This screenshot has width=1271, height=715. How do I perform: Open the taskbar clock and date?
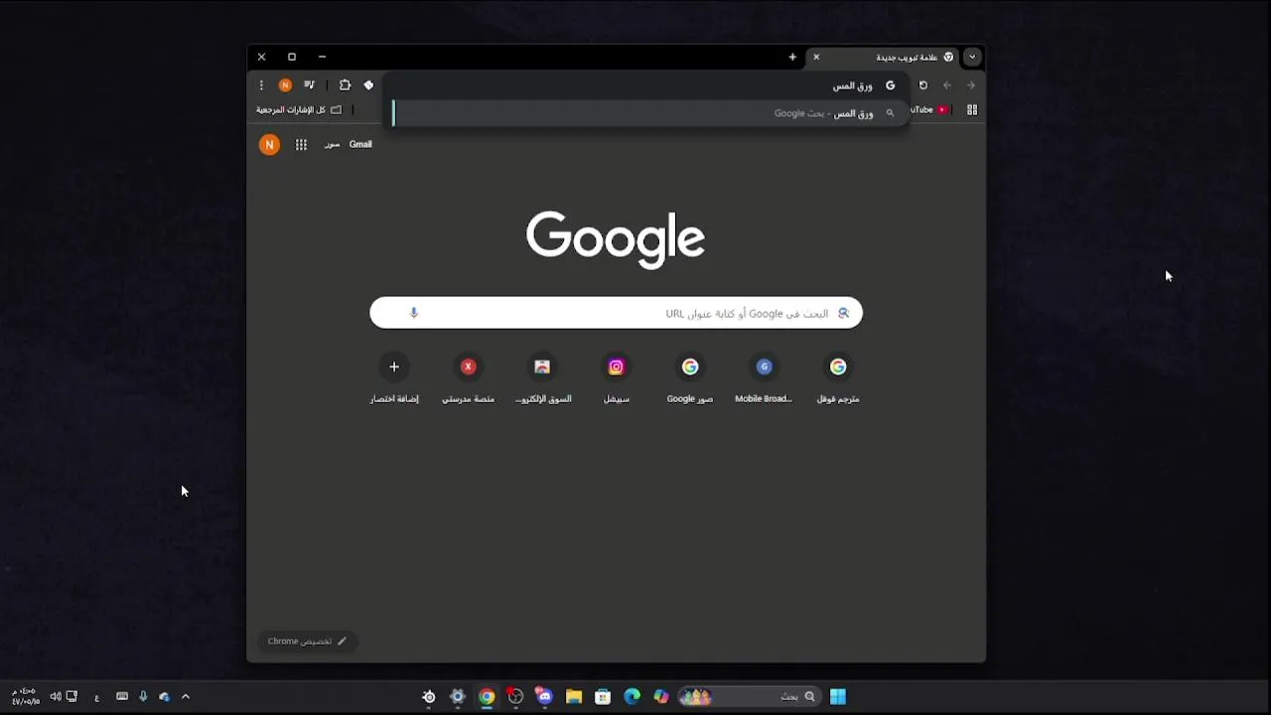click(26, 696)
